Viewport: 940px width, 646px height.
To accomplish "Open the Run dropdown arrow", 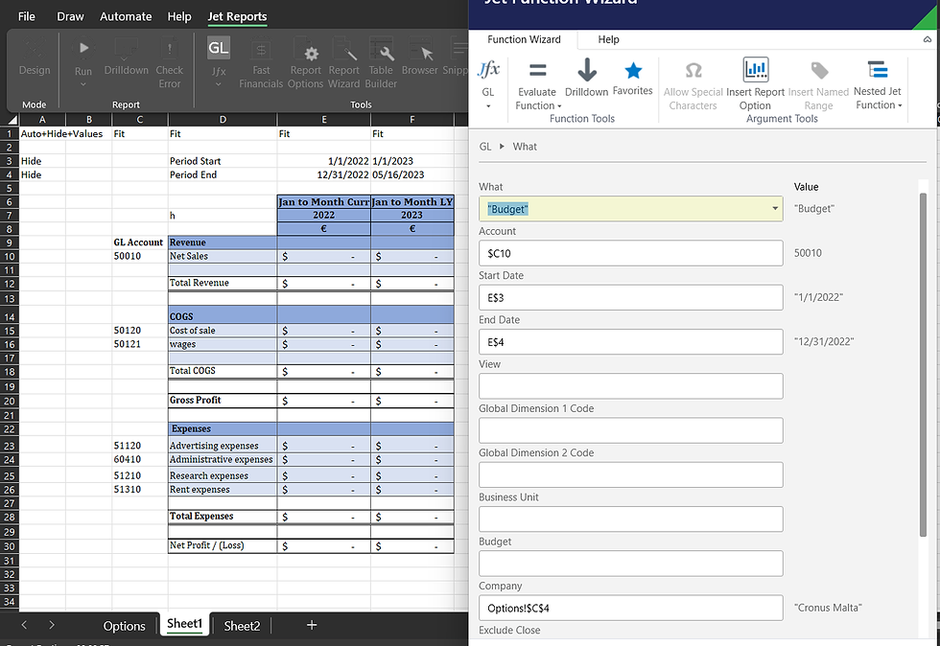I will 83,84.
